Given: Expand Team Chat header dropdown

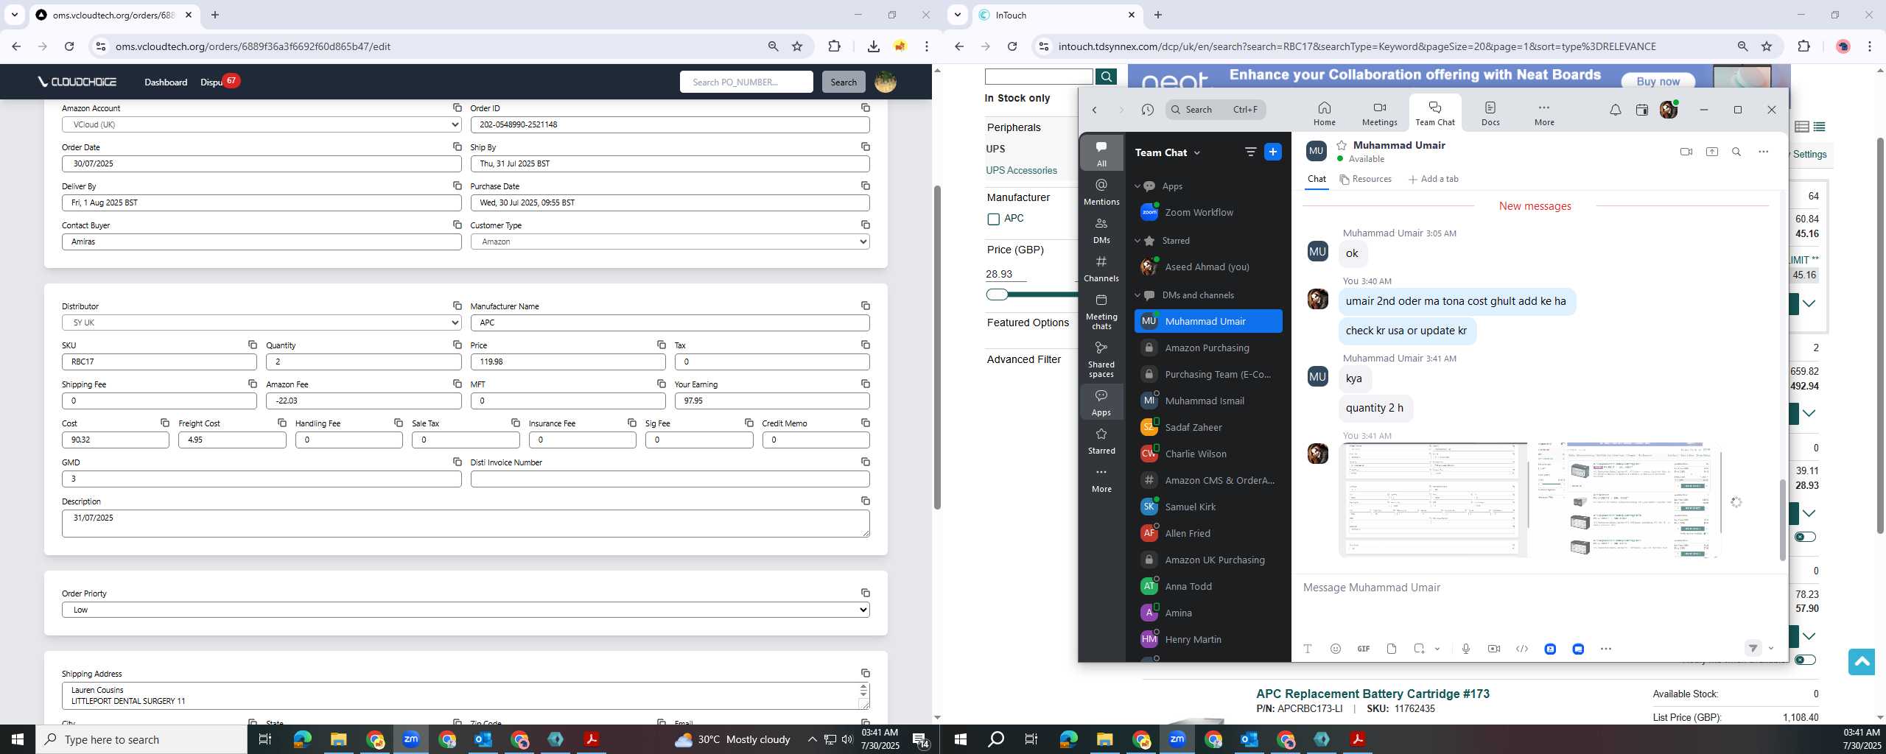Looking at the screenshot, I should [1196, 152].
